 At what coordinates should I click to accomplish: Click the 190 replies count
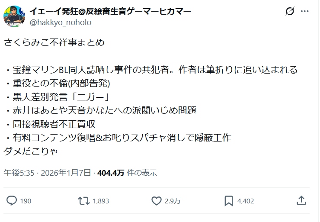26,201
